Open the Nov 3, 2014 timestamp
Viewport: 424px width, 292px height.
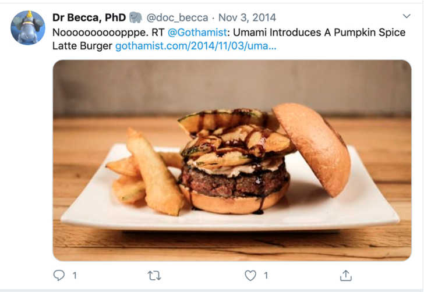[x=247, y=18]
